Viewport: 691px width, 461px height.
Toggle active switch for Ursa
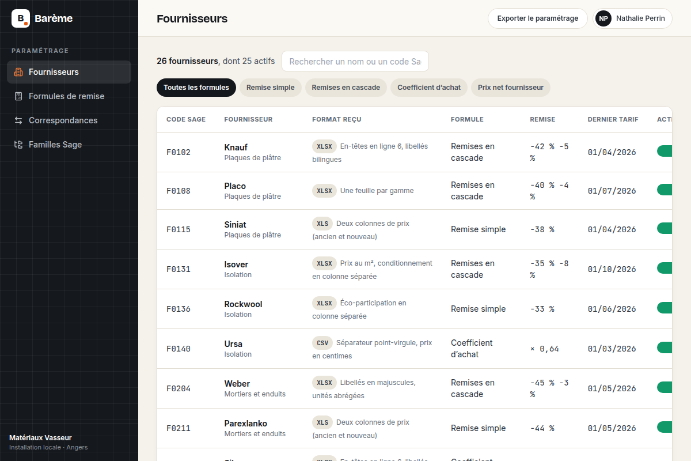(665, 348)
